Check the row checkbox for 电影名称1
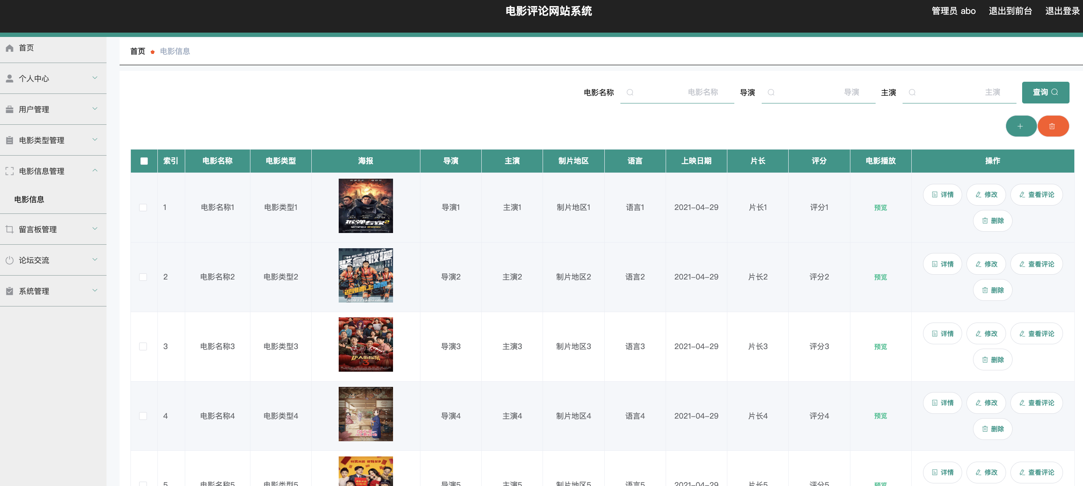The height and width of the screenshot is (486, 1083). [143, 207]
